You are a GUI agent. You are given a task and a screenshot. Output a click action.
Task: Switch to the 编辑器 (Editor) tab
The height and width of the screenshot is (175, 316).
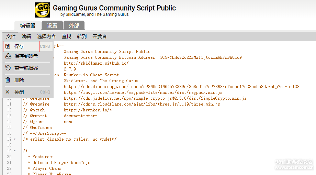point(28,26)
